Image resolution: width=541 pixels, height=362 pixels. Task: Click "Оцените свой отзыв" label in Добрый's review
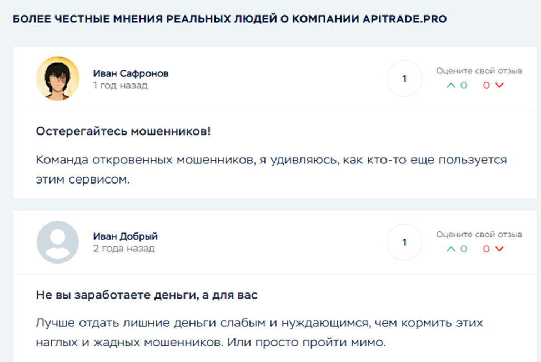coord(479,235)
